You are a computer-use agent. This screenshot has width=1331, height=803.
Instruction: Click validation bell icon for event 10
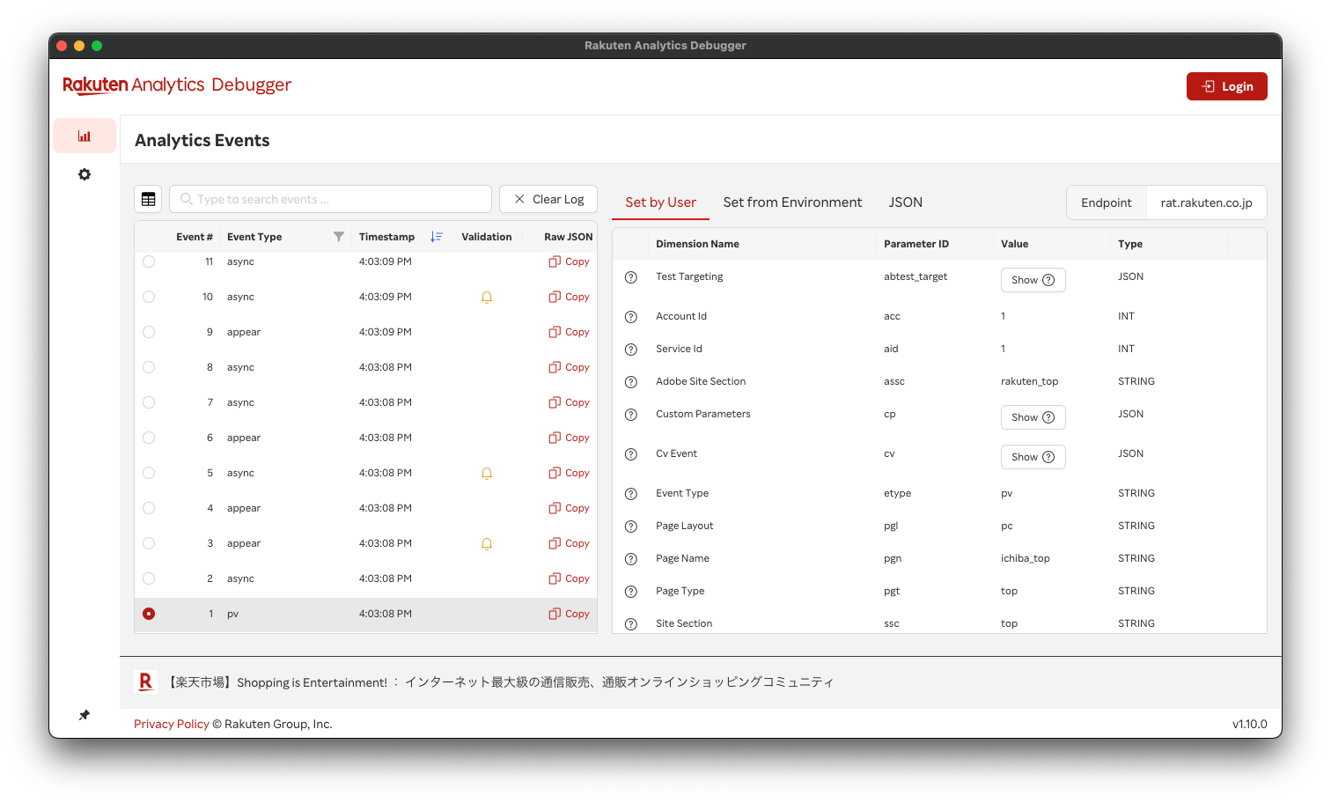click(x=487, y=298)
